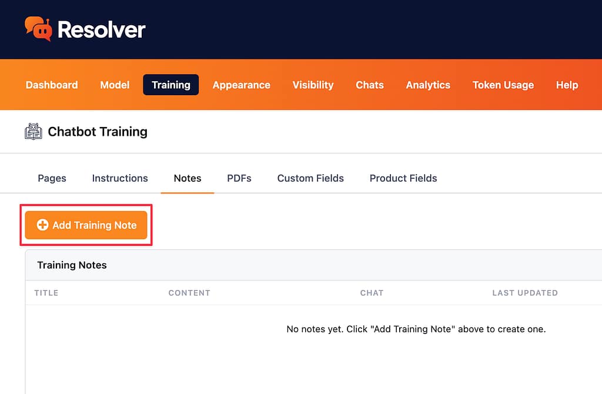Open the PDFs tab
Screen dimensions: 602x394
(239, 178)
